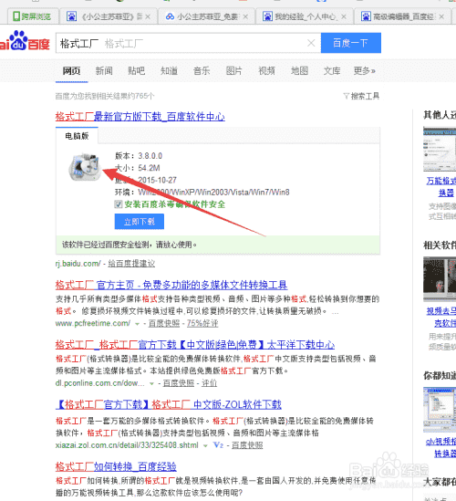456x501 pixels.
Task: Switch to the 我的经验_个人中心 tab
Action: click(x=305, y=16)
